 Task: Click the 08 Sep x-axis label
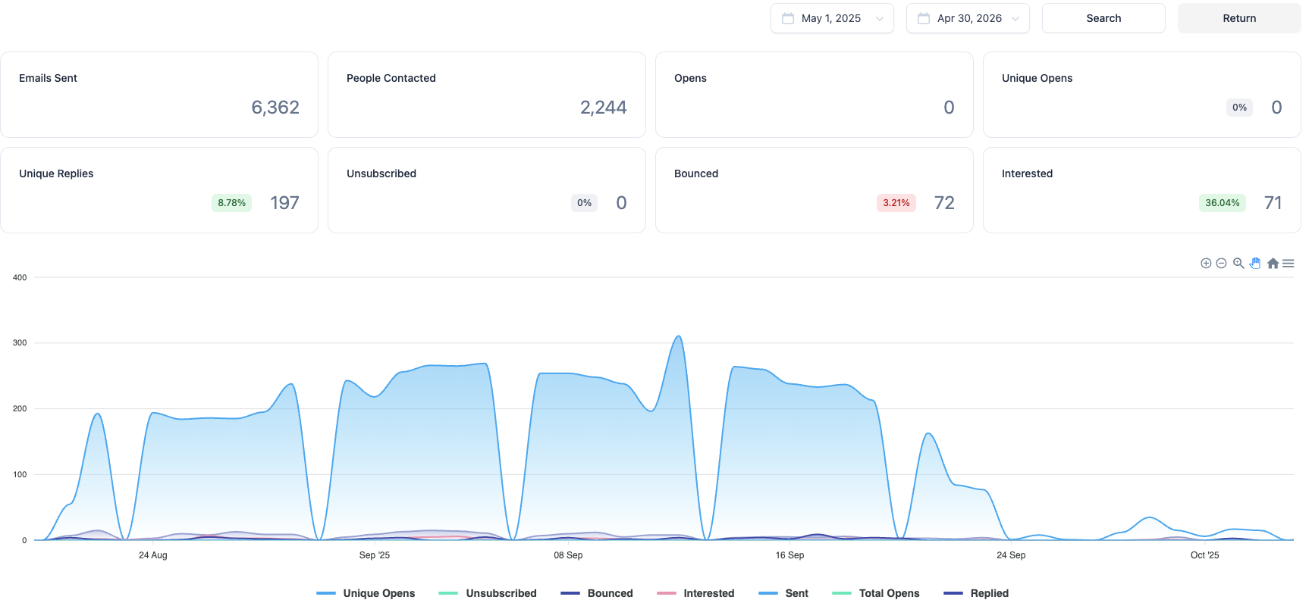[x=568, y=555]
